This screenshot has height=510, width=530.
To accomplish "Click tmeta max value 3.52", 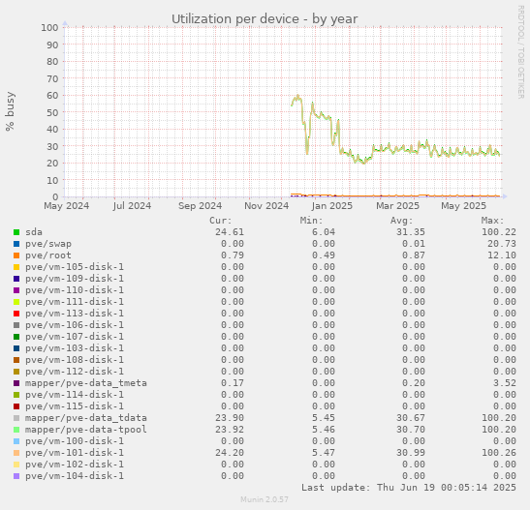I will pyautogui.click(x=505, y=383).
